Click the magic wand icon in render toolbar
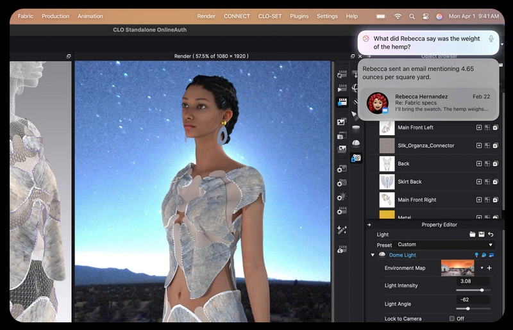The height and width of the screenshot is (330, 513). [x=341, y=229]
